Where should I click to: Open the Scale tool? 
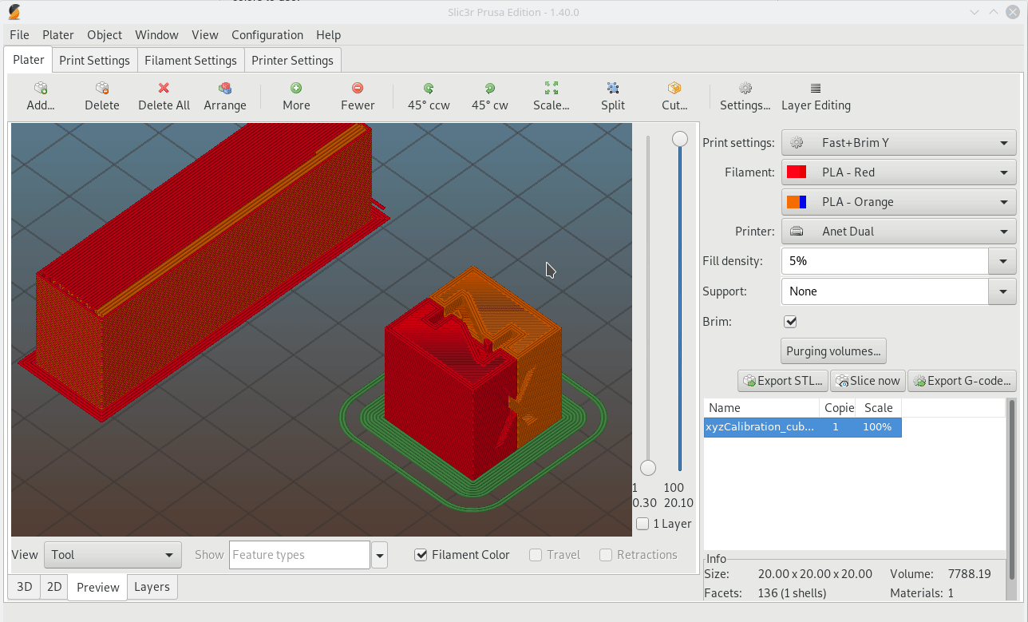click(551, 96)
